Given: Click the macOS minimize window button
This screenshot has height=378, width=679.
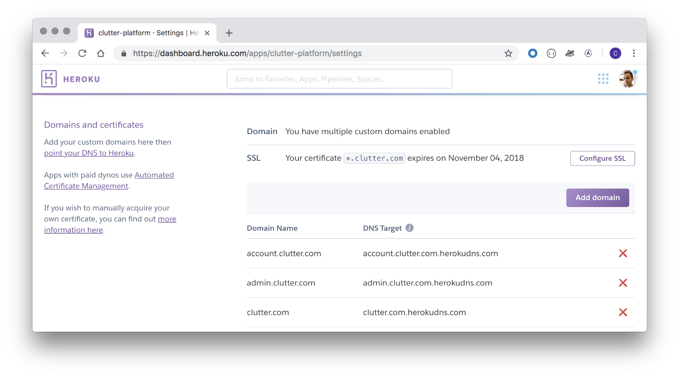Looking at the screenshot, I should click(x=55, y=31).
